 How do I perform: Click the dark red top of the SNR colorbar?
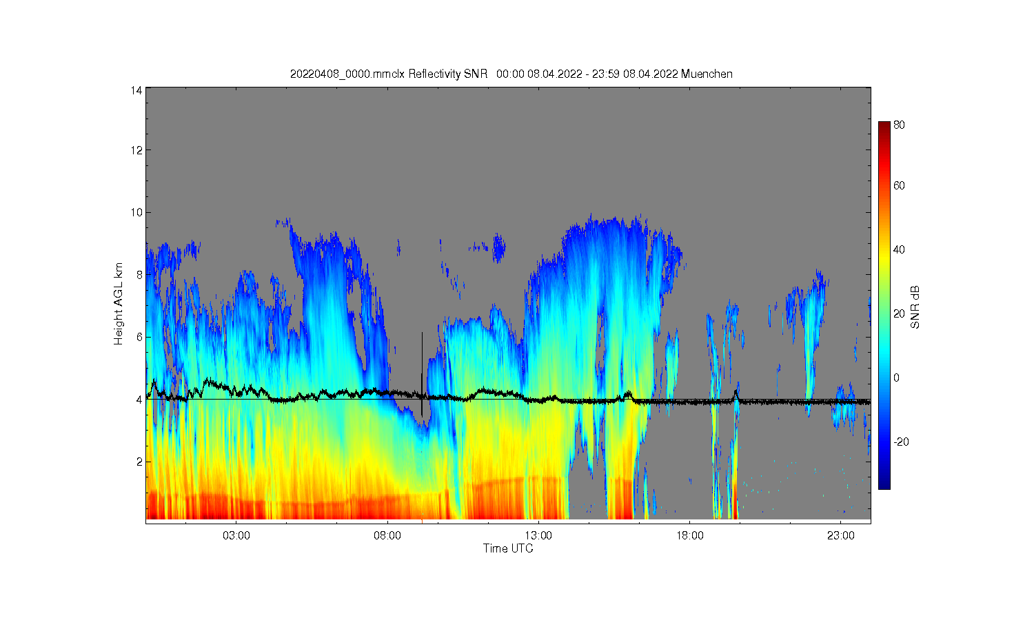click(x=884, y=126)
